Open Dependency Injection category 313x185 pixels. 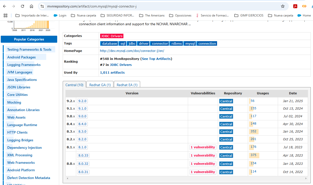[24, 148]
